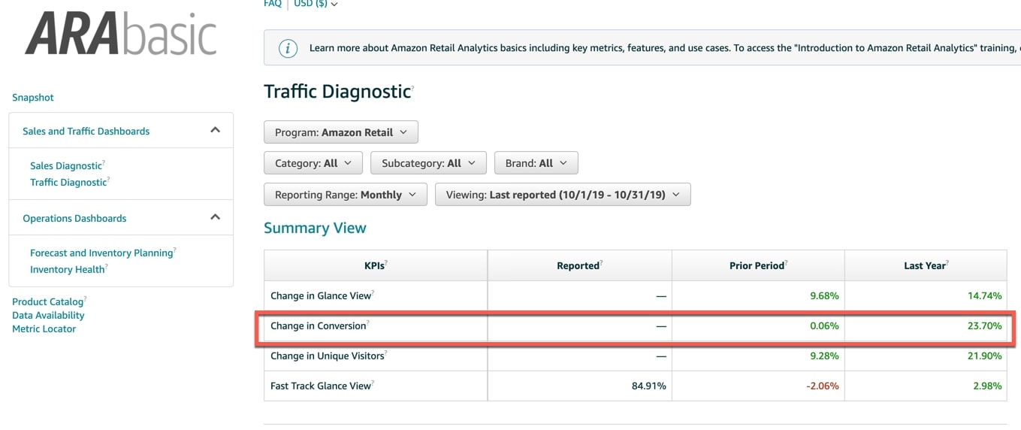
Task: Select Traffic Diagnostic in the sidebar
Action: coord(68,183)
